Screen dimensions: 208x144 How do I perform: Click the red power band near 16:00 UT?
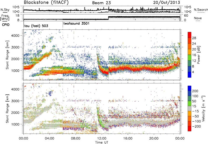128,68
